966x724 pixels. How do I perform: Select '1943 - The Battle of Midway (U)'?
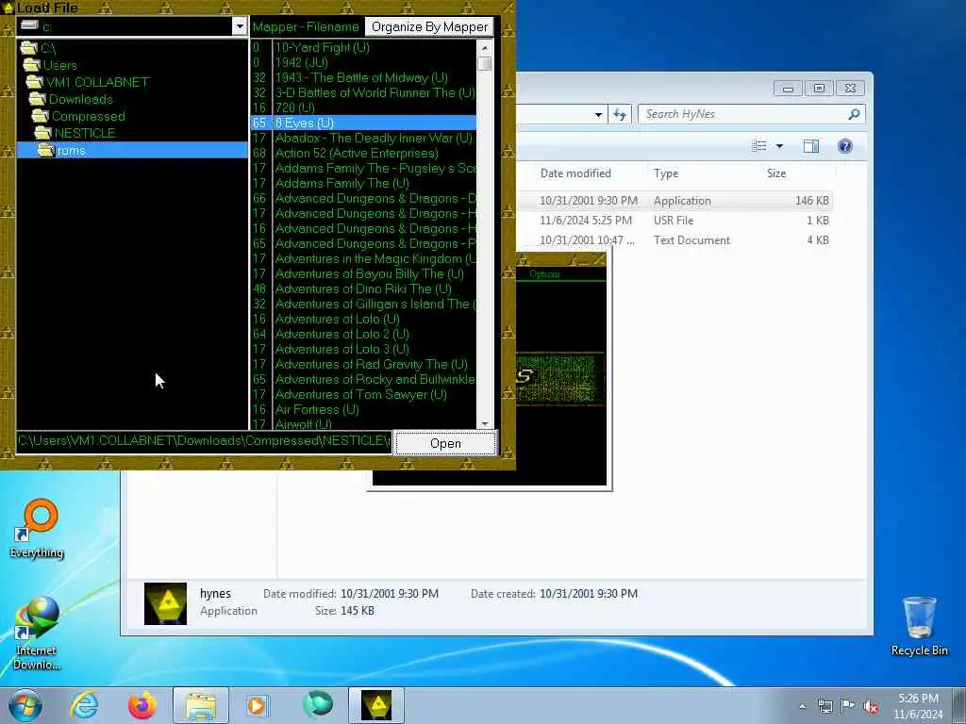[361, 77]
